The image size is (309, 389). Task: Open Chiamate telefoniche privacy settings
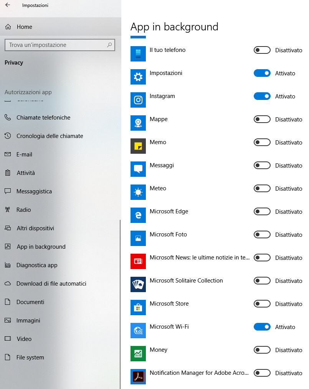click(x=61, y=117)
